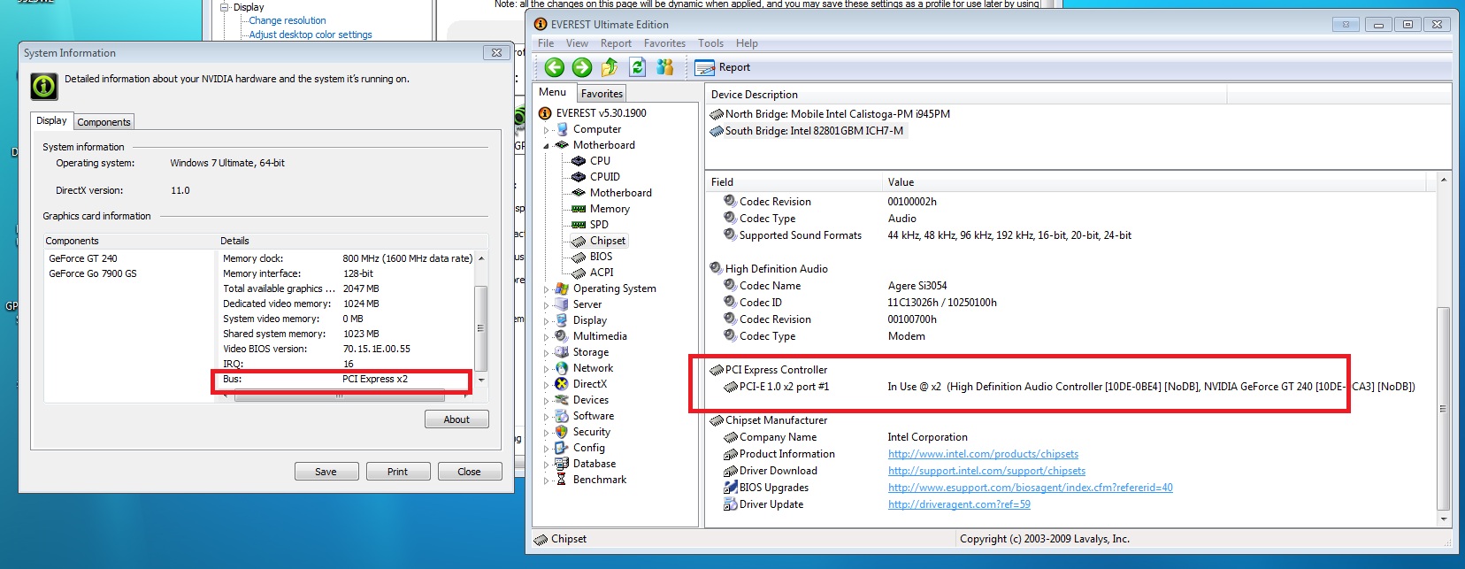Image resolution: width=1465 pixels, height=569 pixels.
Task: Click the BIOS Upgrades row icon
Action: (x=731, y=488)
